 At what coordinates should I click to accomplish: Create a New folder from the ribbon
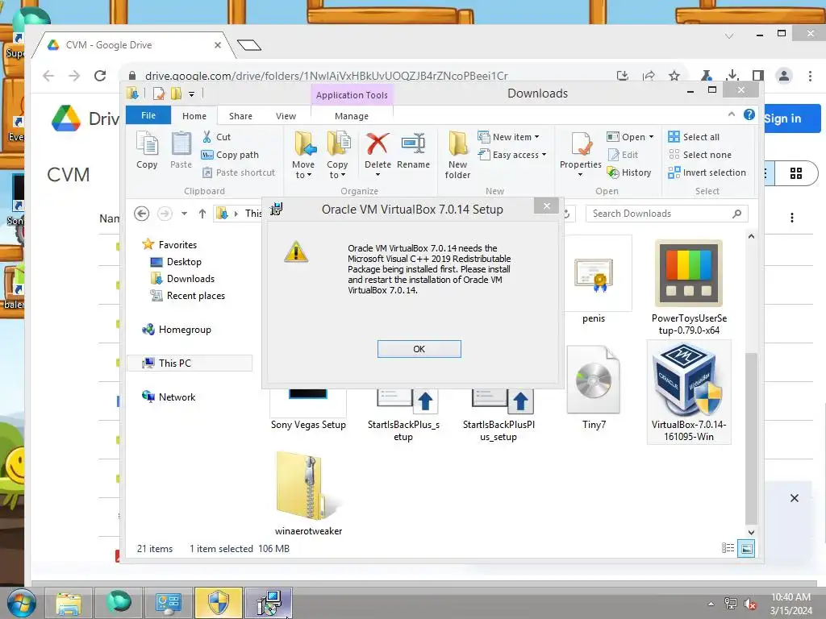(x=457, y=155)
